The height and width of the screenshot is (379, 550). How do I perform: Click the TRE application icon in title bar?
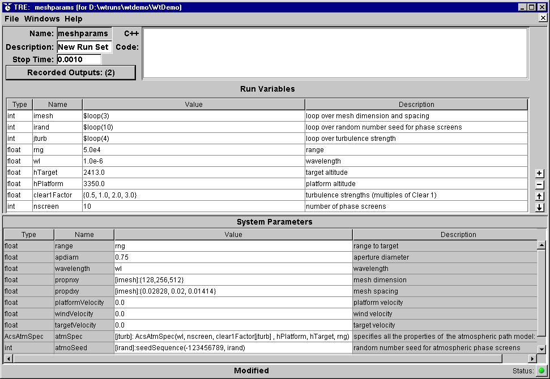pyautogui.click(x=7, y=7)
